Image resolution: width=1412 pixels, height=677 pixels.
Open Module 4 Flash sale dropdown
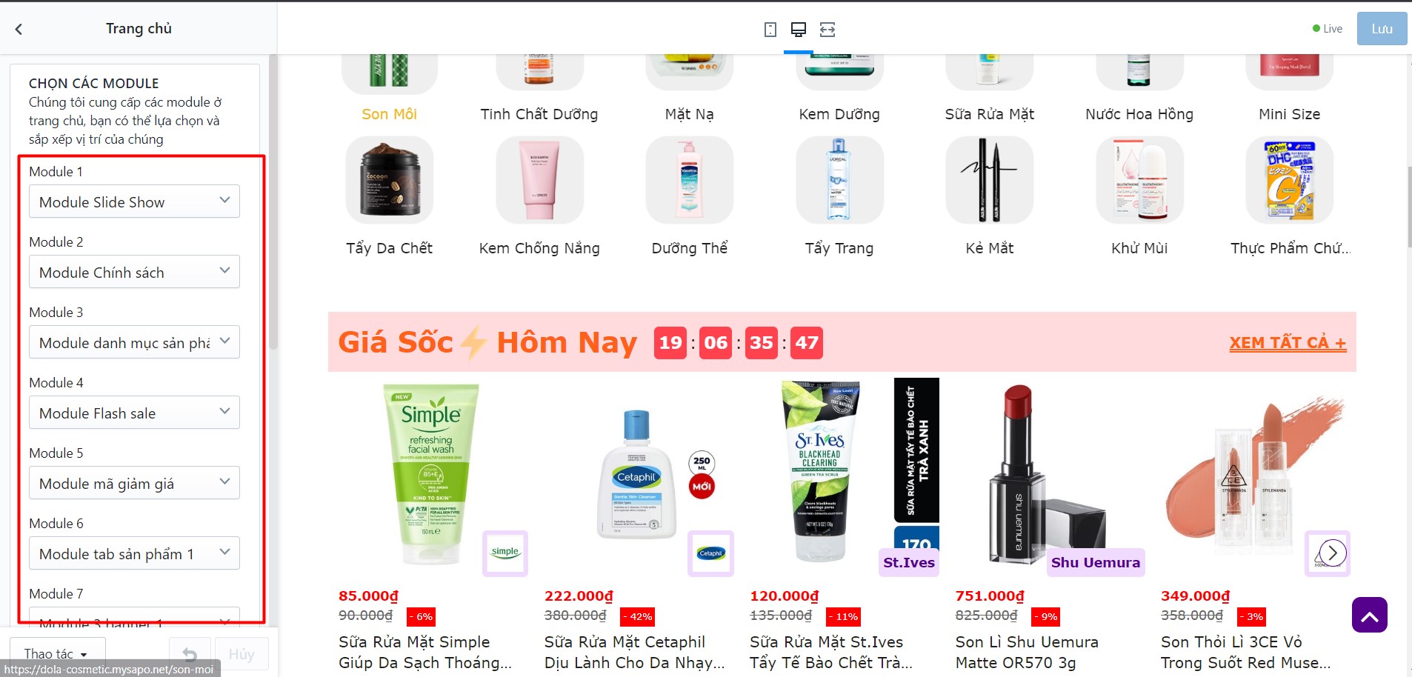[x=134, y=413]
